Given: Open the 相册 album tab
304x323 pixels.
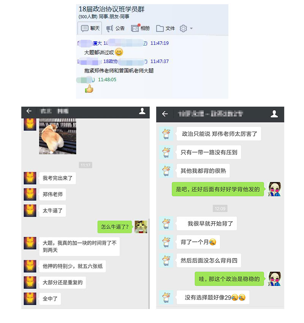Looking at the screenshot, I should pyautogui.click(x=141, y=28).
